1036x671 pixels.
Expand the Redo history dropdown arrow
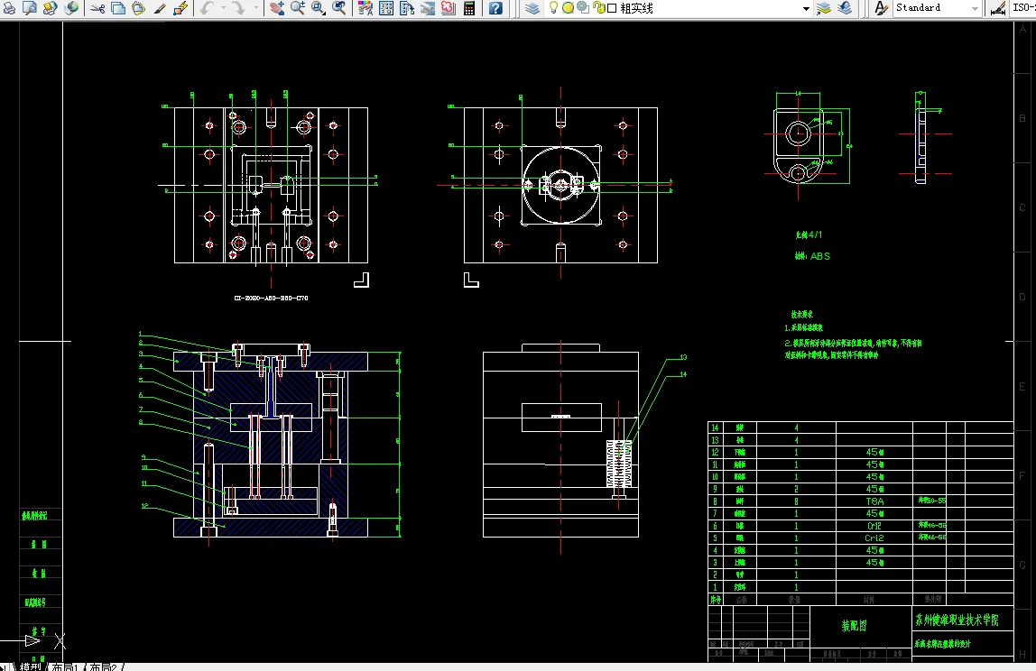(255, 8)
